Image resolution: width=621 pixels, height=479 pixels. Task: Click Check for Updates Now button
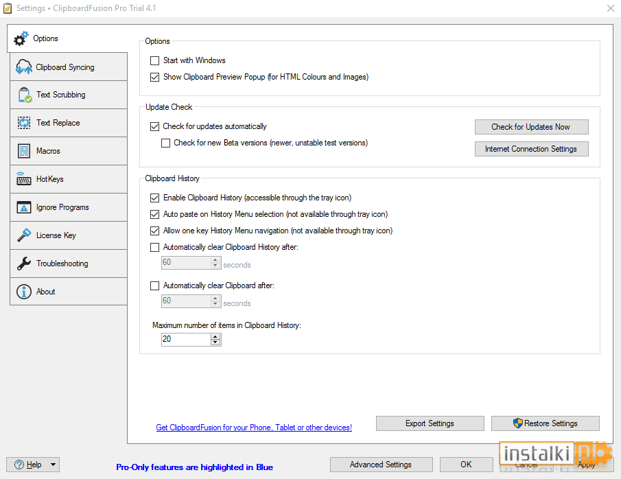[532, 127]
